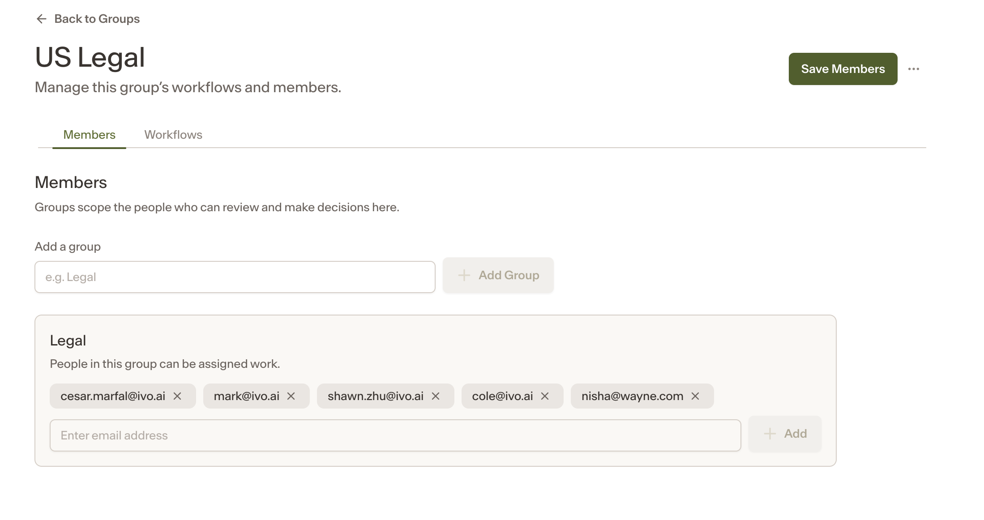Click the 'Add a group' label
The height and width of the screenshot is (520, 984).
[x=68, y=247]
